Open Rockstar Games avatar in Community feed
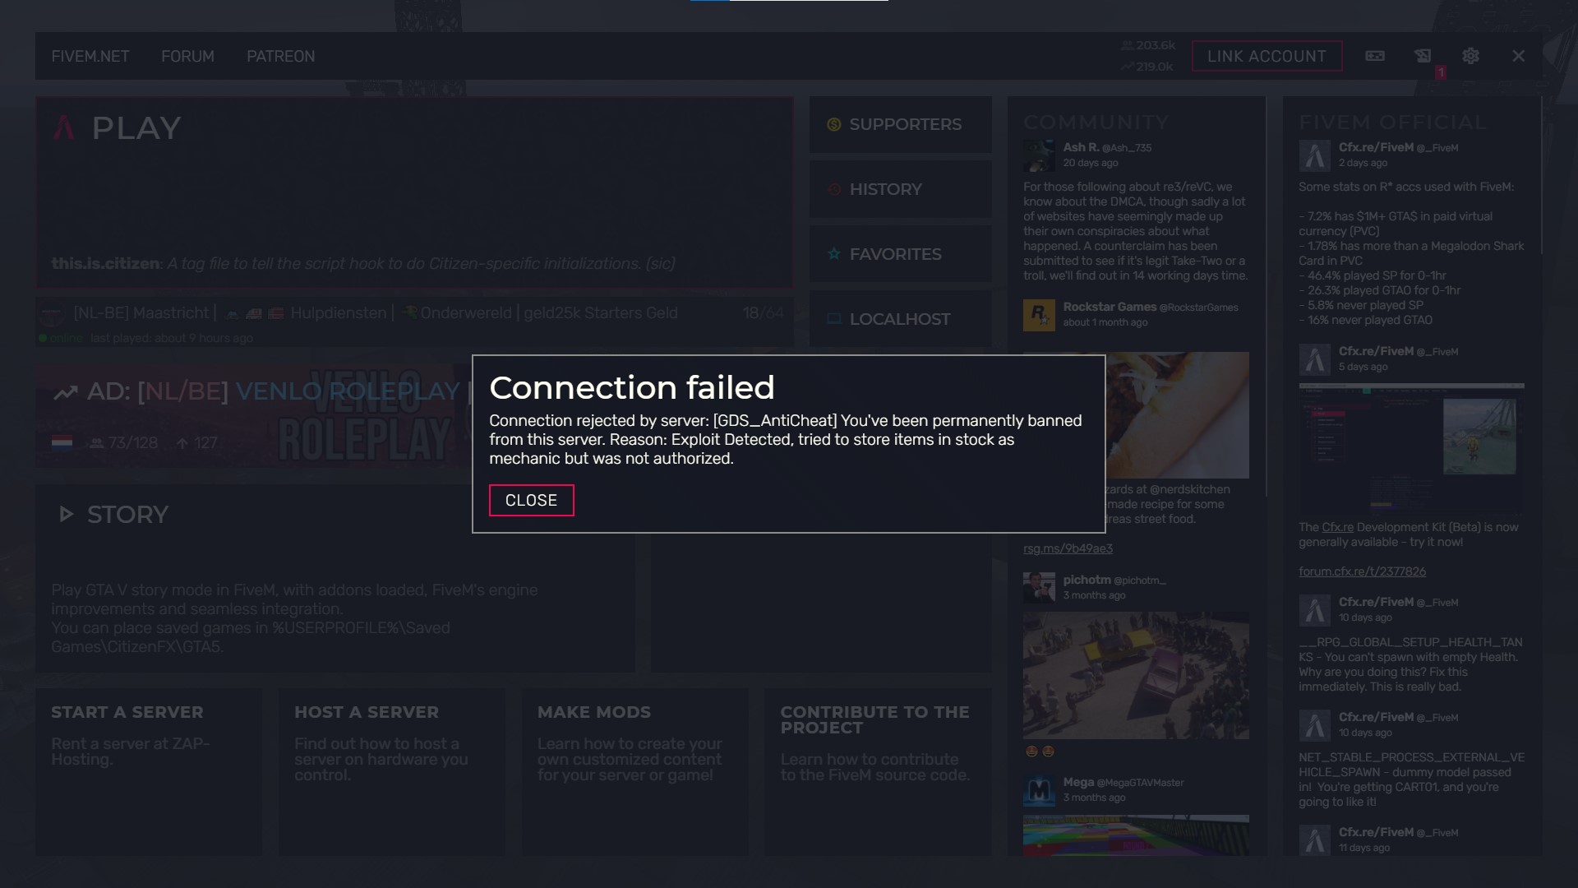 pyautogui.click(x=1039, y=315)
